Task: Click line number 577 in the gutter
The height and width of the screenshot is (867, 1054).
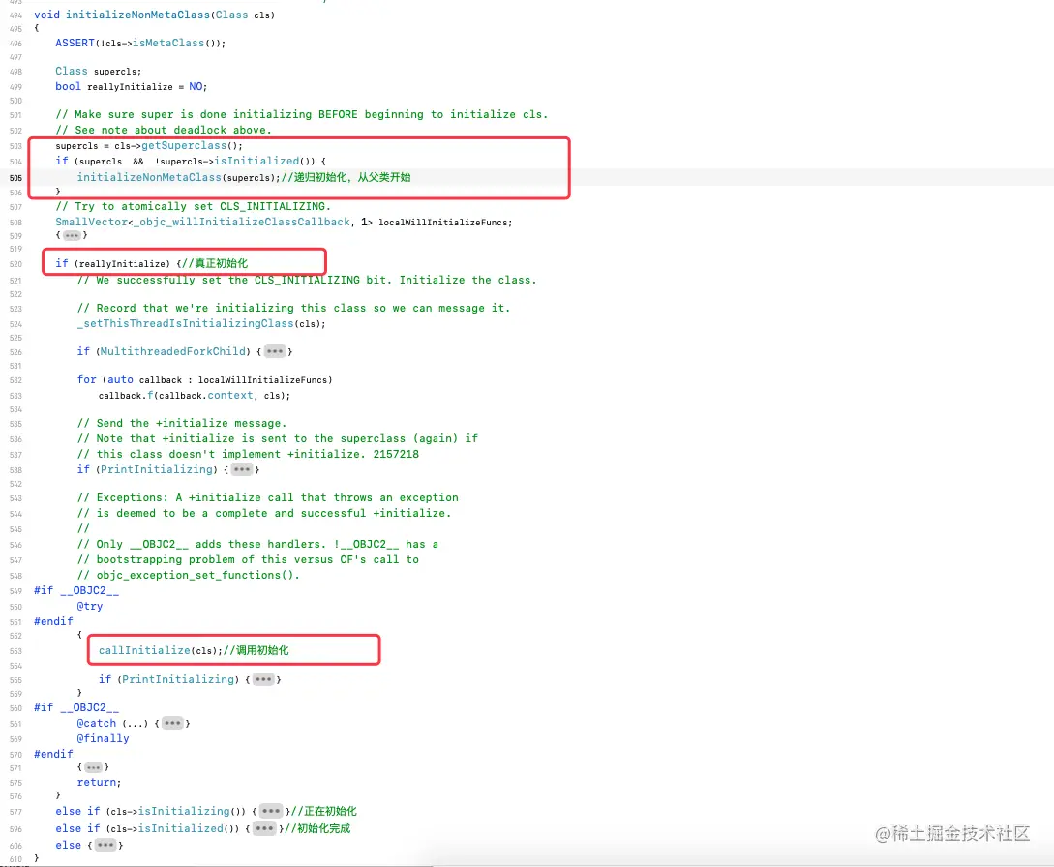Action: tap(16, 812)
